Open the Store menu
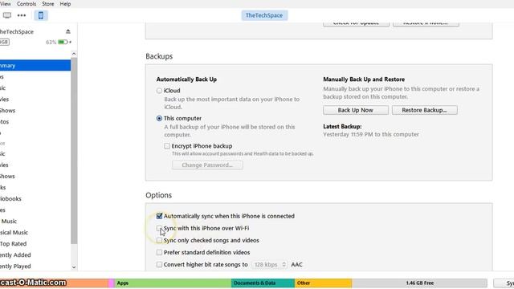Viewport: 514px width, 289px height. pyautogui.click(x=48, y=4)
